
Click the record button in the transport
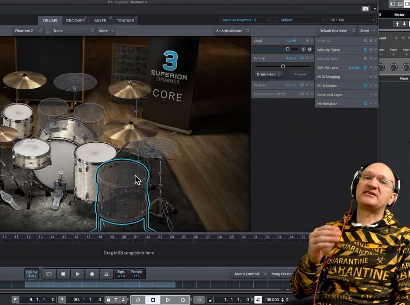pos(92,274)
